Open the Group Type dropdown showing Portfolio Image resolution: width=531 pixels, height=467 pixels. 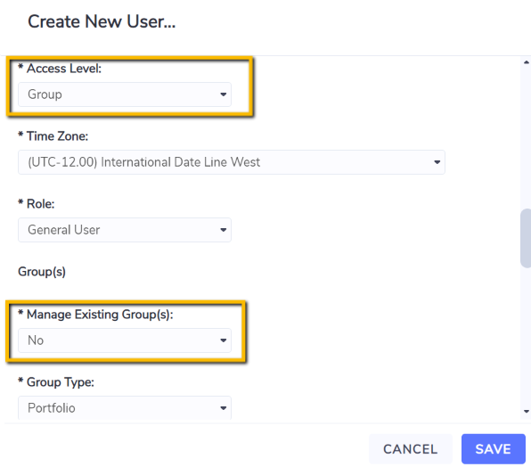coord(125,408)
